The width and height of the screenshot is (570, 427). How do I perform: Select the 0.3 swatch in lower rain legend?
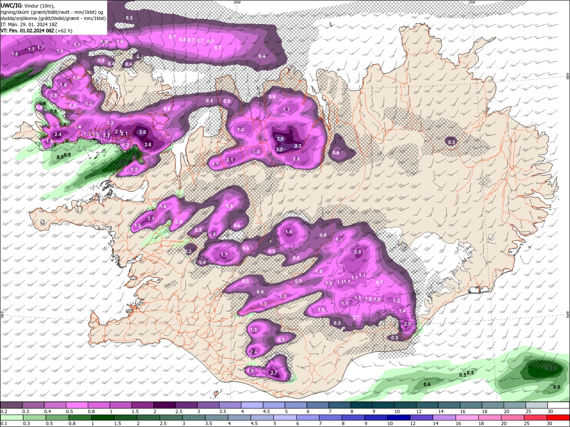[34, 418]
